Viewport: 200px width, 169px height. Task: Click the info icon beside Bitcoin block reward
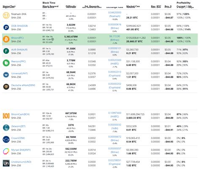[x=53, y=39]
